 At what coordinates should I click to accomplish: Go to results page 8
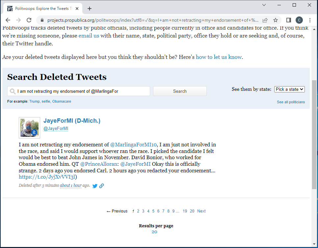pyautogui.click(x=168, y=211)
